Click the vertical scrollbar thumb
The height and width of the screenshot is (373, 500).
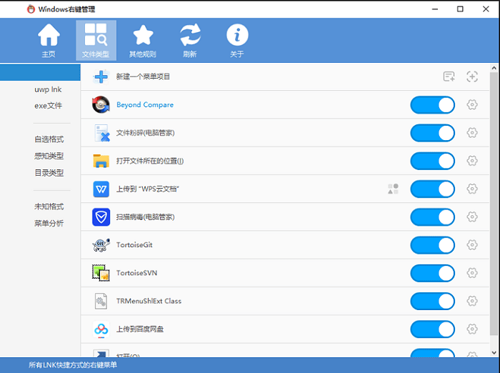coord(494,204)
